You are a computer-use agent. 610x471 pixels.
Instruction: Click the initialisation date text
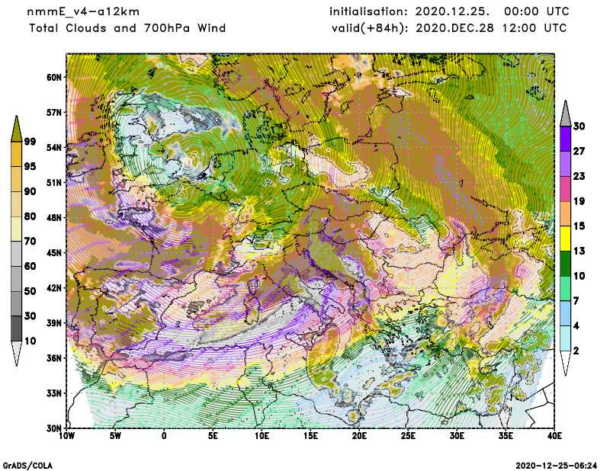(x=448, y=12)
